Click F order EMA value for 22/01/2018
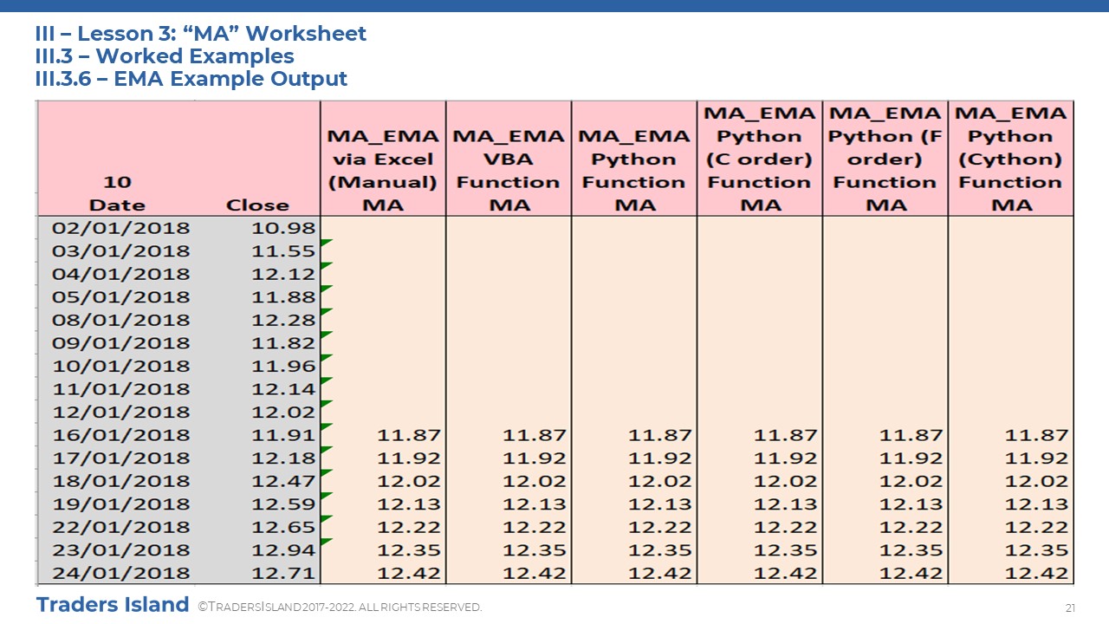The height and width of the screenshot is (624, 1109). pyautogui.click(x=911, y=527)
